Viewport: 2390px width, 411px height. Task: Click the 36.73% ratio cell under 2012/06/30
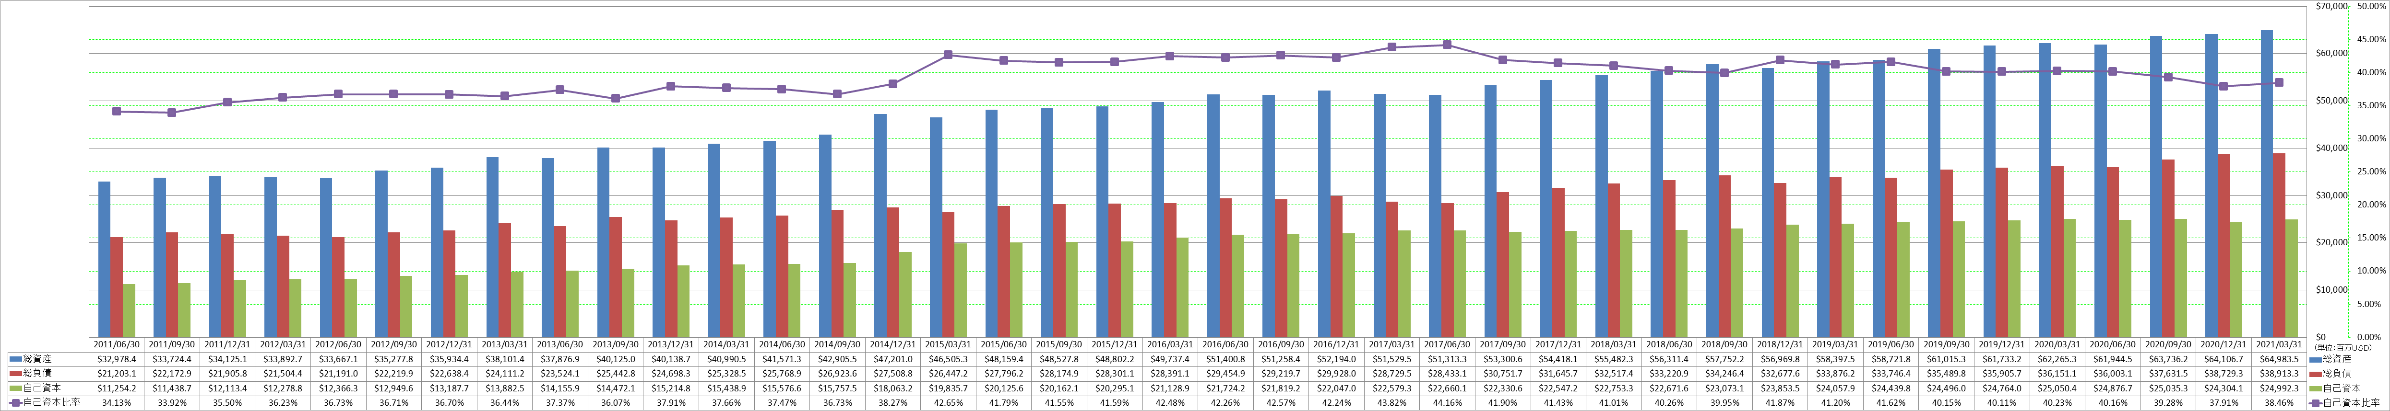coord(340,403)
